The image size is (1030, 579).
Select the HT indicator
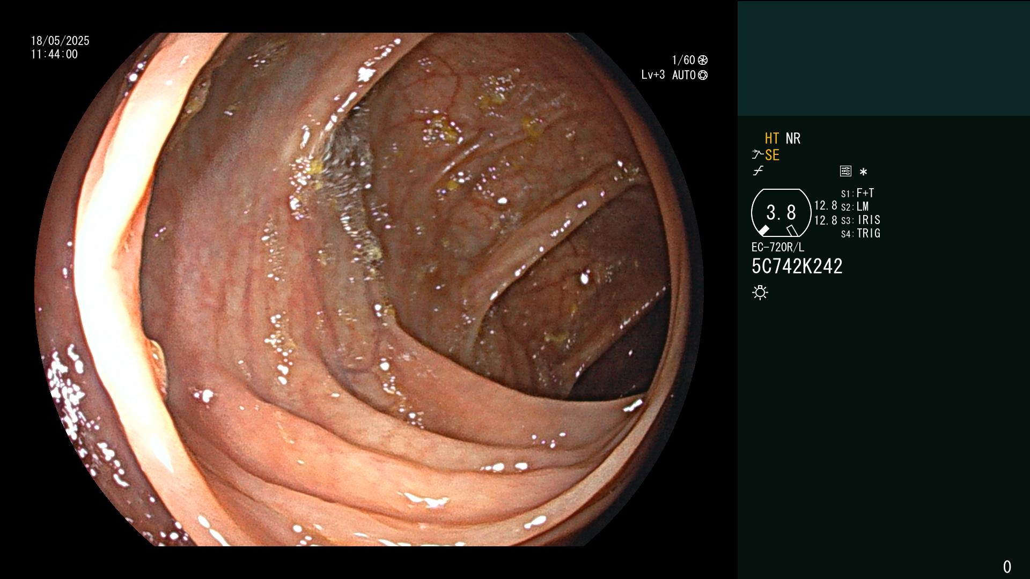click(772, 138)
